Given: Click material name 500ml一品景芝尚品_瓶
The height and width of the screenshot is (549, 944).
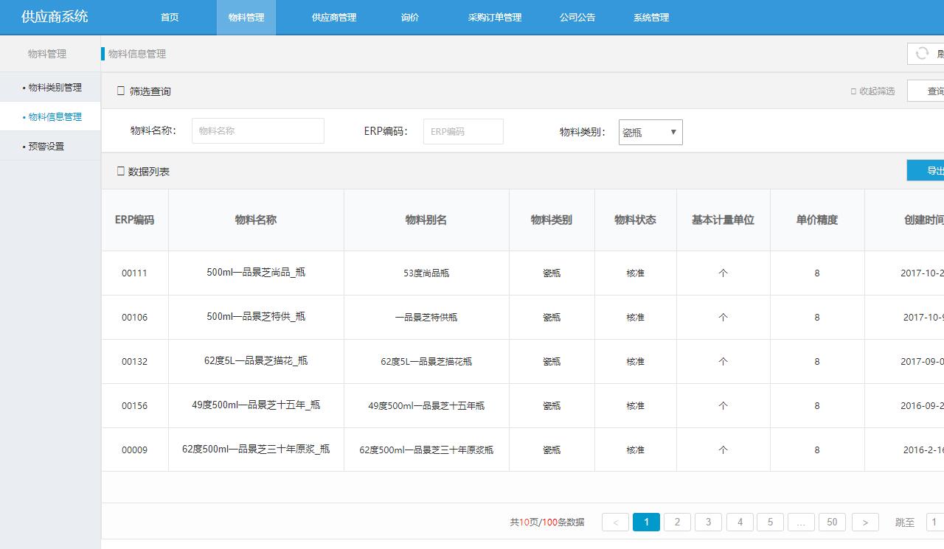Looking at the screenshot, I should pyautogui.click(x=256, y=272).
